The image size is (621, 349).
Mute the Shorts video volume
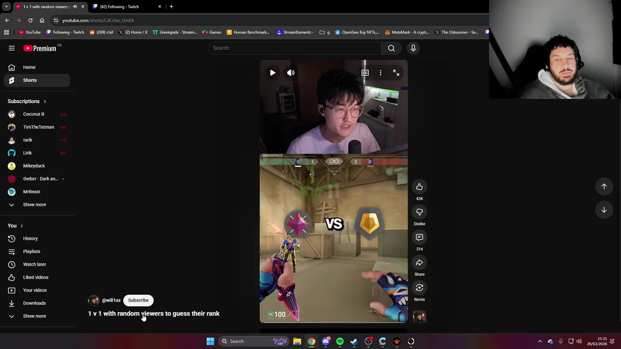(291, 73)
